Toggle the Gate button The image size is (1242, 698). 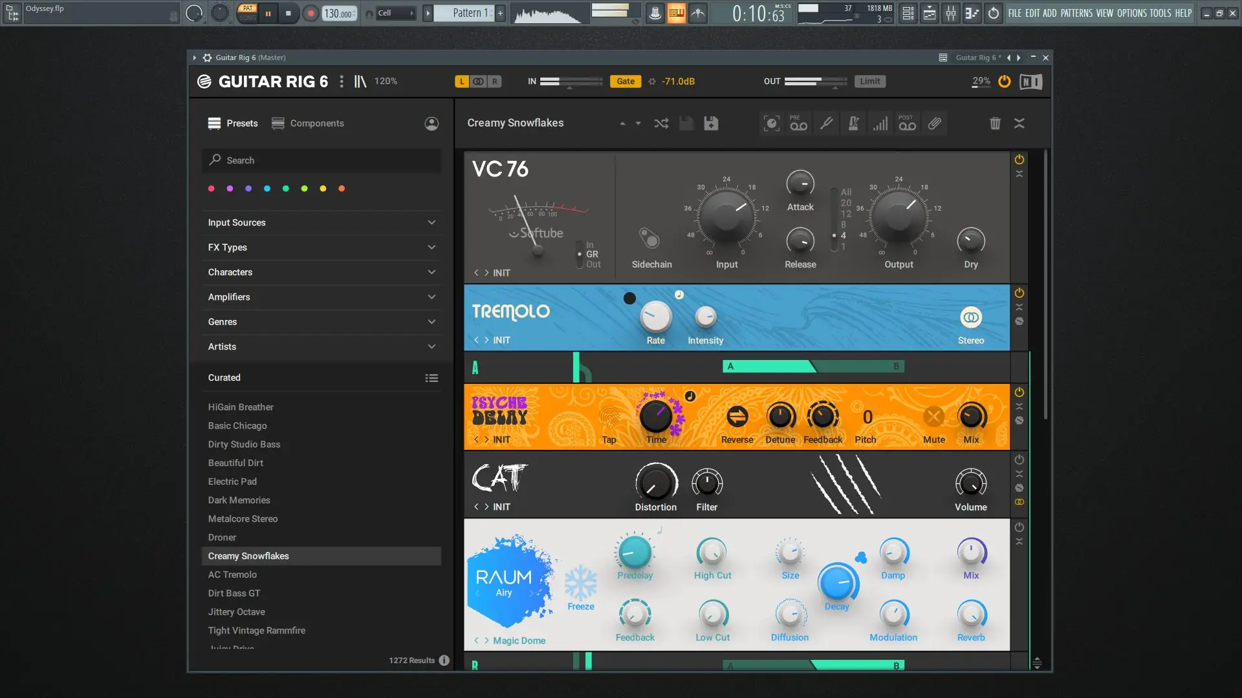pos(625,81)
